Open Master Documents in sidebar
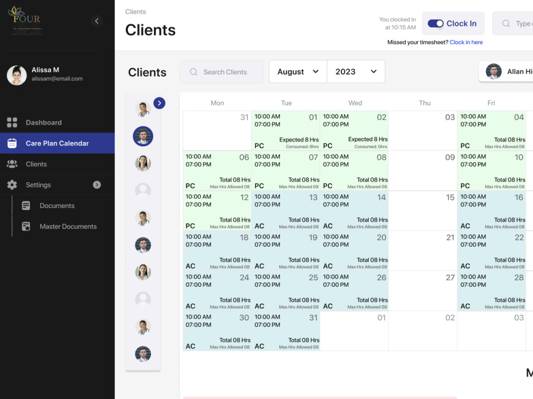 point(68,226)
